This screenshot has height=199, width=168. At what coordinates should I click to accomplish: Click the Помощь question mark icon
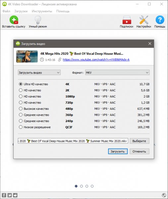click(160, 20)
